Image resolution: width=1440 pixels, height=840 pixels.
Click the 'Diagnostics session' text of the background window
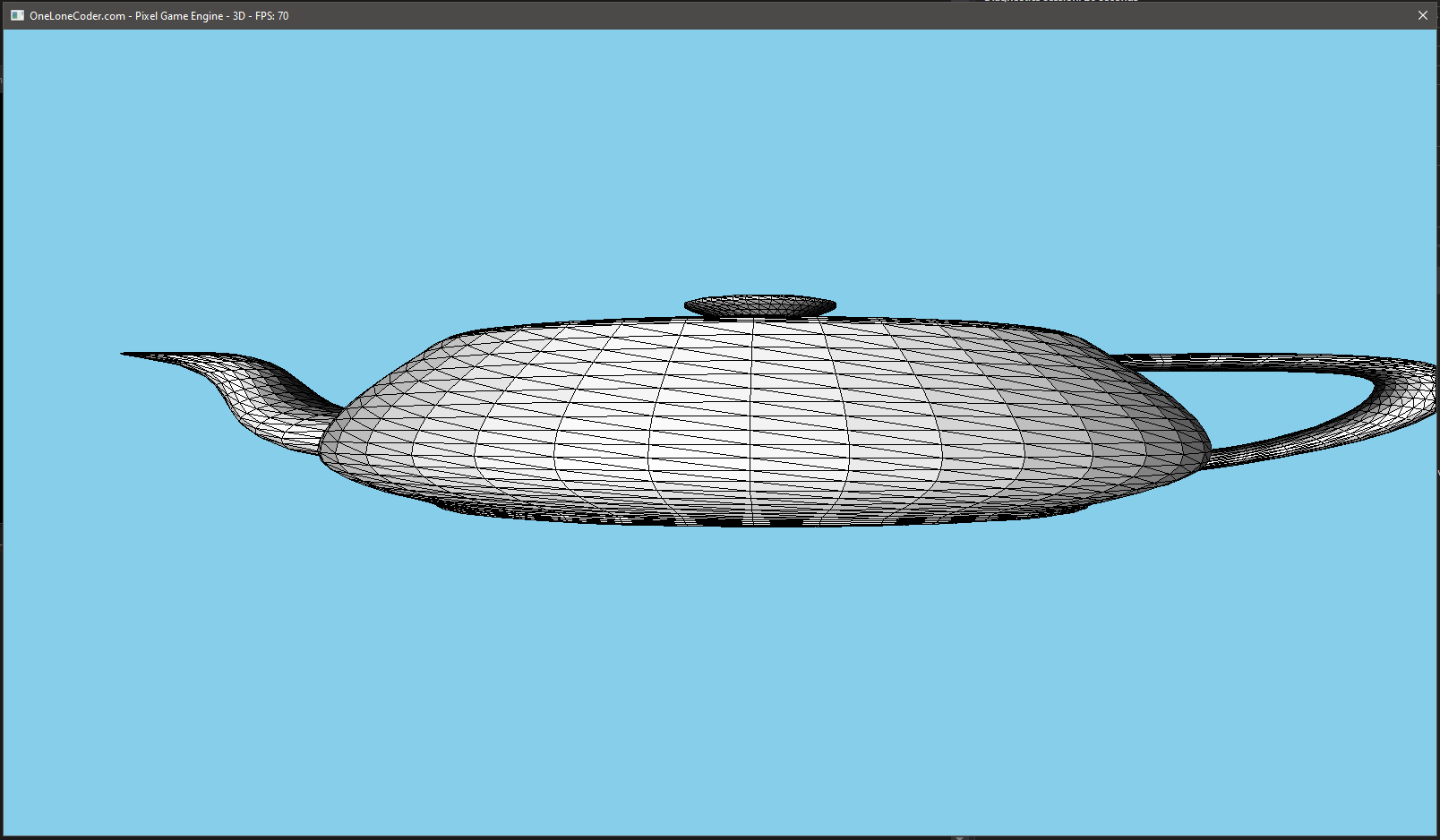[1061, 2]
